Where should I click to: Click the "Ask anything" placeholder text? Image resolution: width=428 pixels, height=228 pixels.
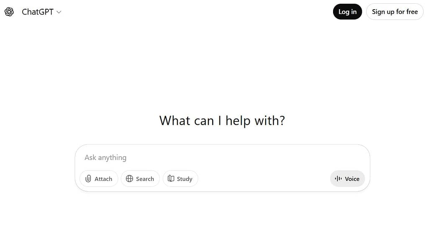coord(105,157)
